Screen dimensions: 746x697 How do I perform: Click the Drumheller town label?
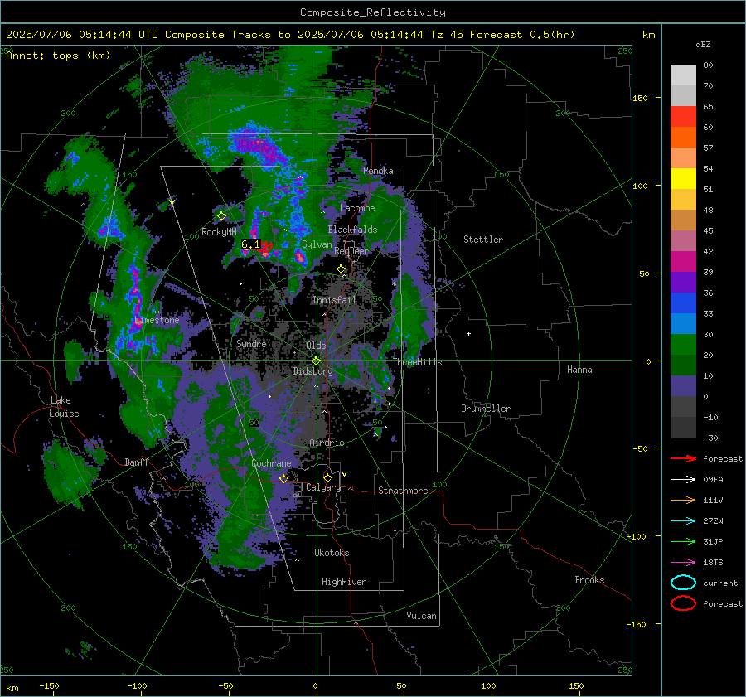point(486,409)
